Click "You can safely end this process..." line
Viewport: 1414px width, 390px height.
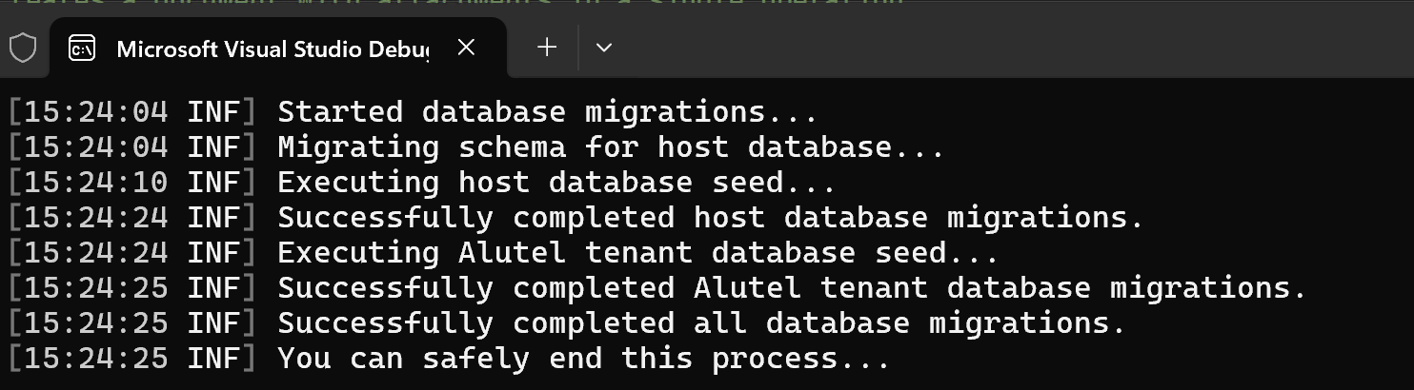[583, 359]
